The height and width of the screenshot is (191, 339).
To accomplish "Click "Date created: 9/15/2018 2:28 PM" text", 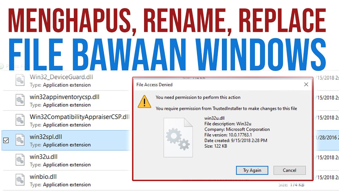I will (x=236, y=141).
